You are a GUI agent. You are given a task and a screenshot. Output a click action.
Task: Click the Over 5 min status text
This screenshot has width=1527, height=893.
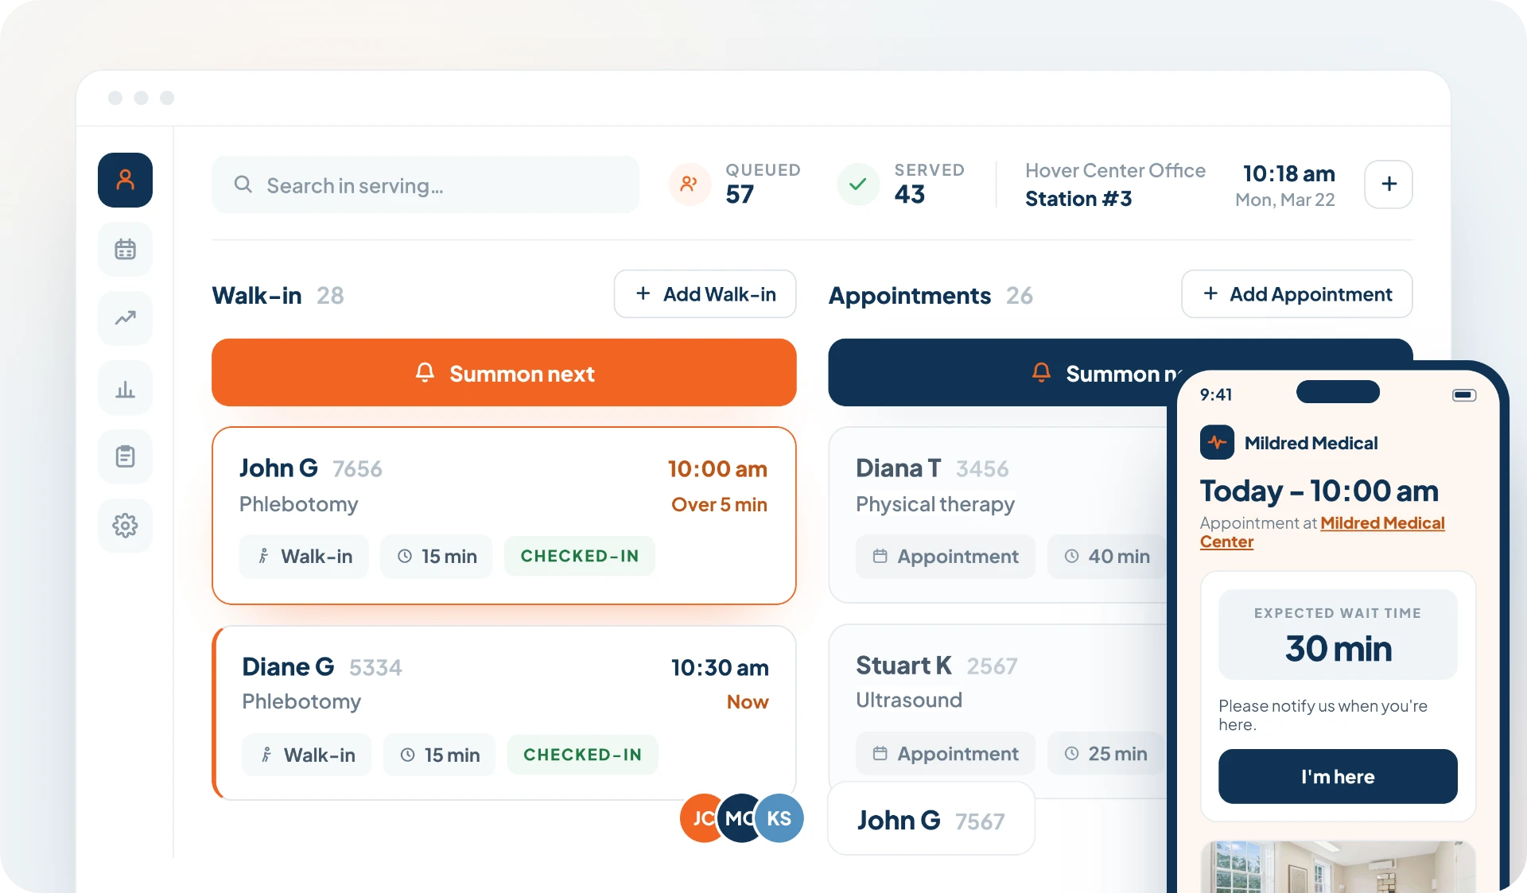coord(719,504)
